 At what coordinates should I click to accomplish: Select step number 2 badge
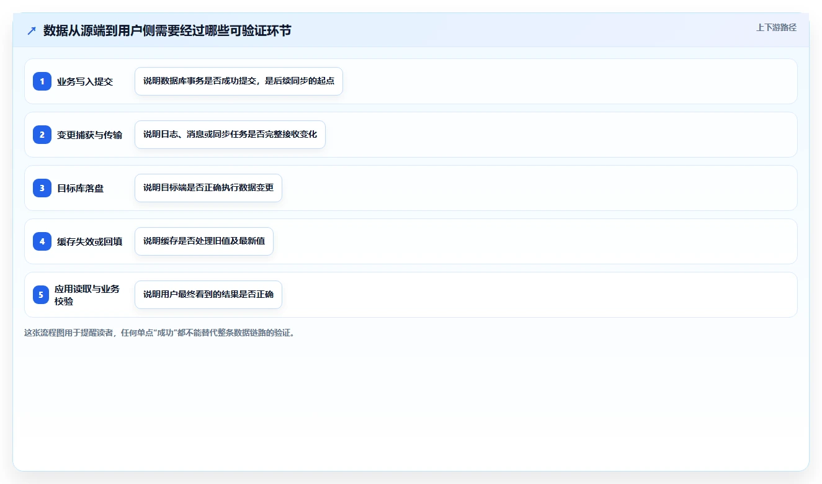coord(42,135)
